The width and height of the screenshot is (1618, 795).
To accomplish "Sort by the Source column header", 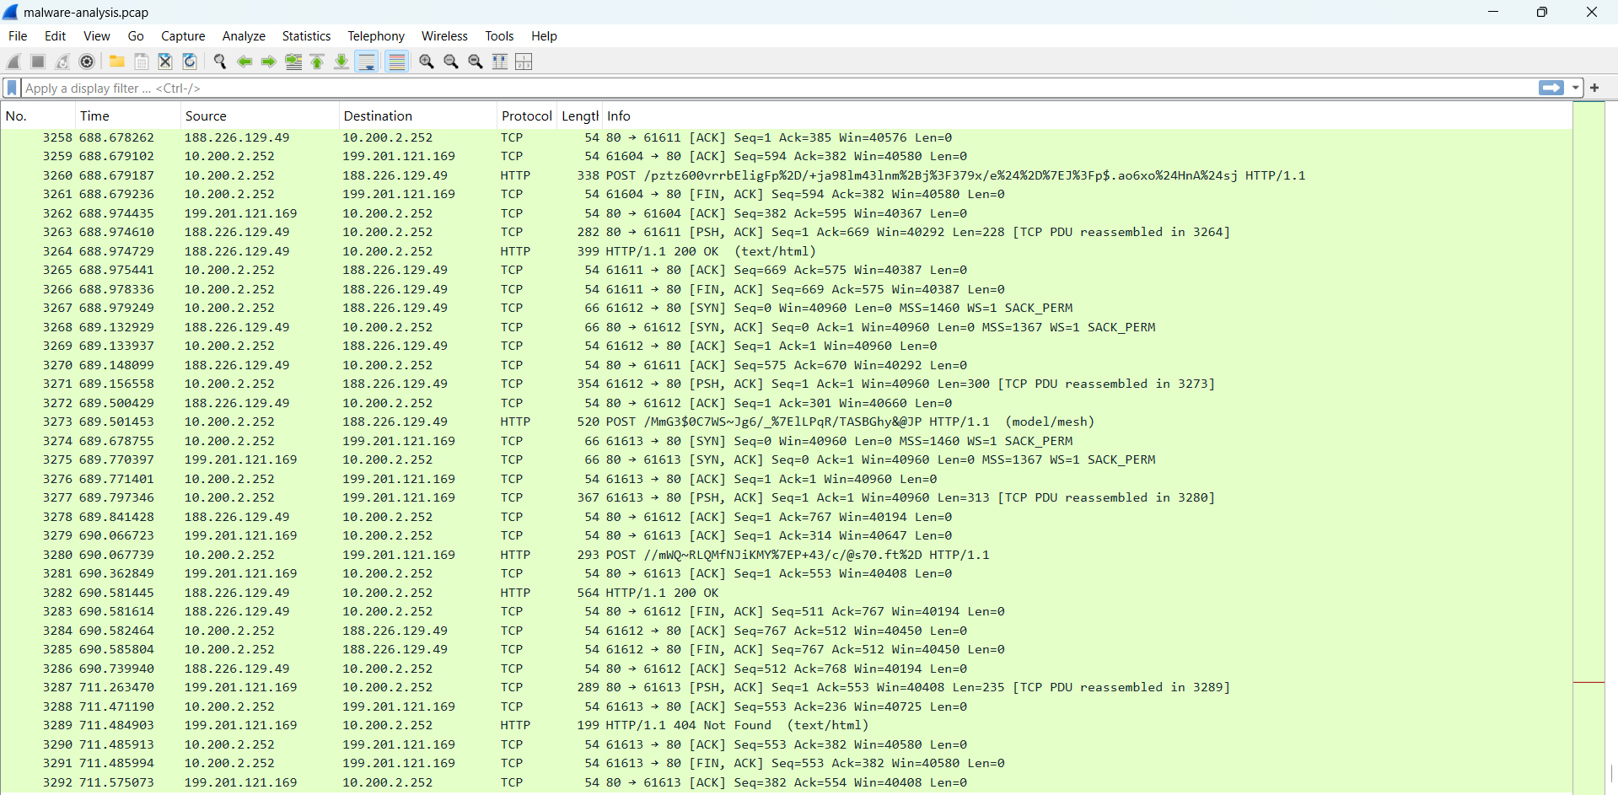I will coord(259,115).
